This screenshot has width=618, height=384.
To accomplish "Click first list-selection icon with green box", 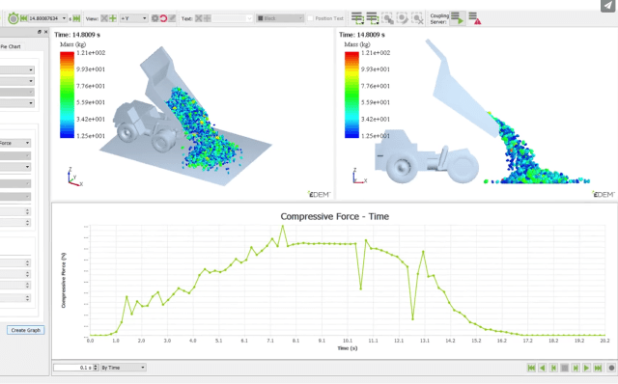I will coord(357,18).
